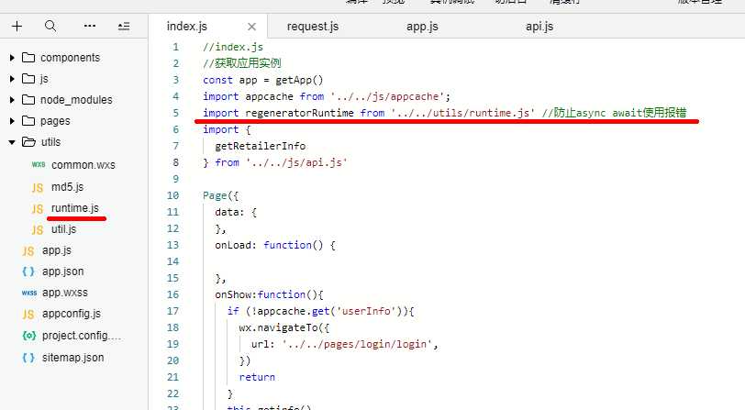Click the braces icon beside app.json

tap(28, 271)
